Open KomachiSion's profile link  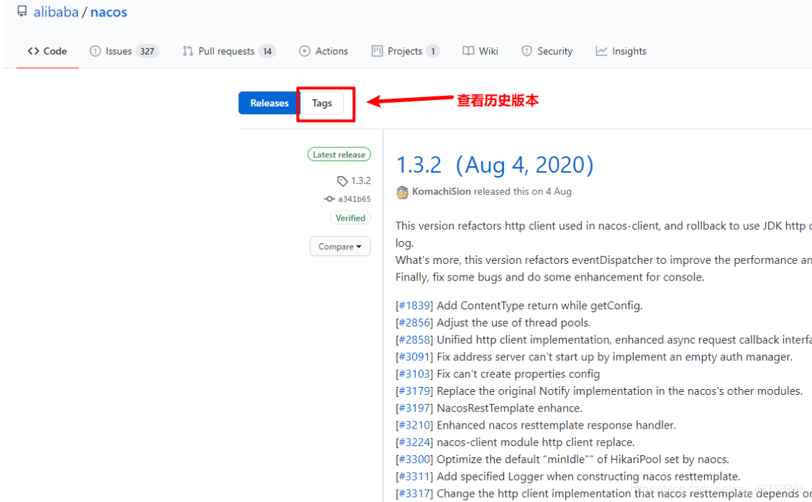[441, 192]
